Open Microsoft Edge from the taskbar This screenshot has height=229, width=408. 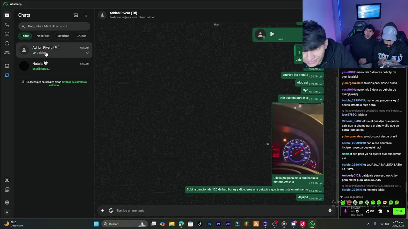click(181, 224)
